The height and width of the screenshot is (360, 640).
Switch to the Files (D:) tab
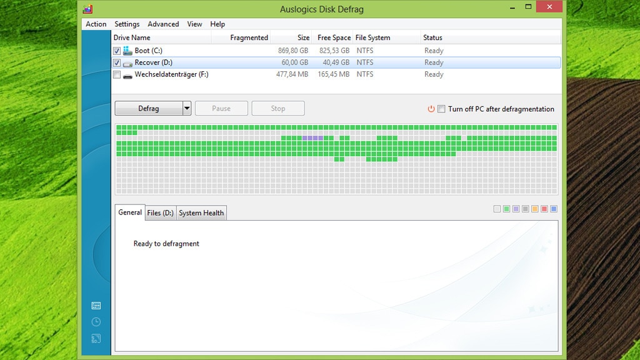pos(161,213)
